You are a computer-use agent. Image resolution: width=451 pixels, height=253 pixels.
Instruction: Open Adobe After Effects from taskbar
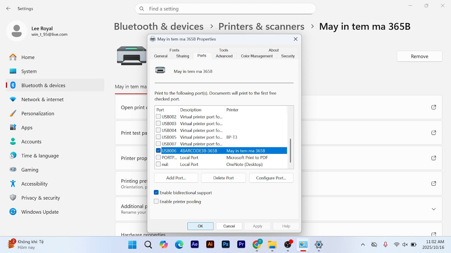point(194,245)
